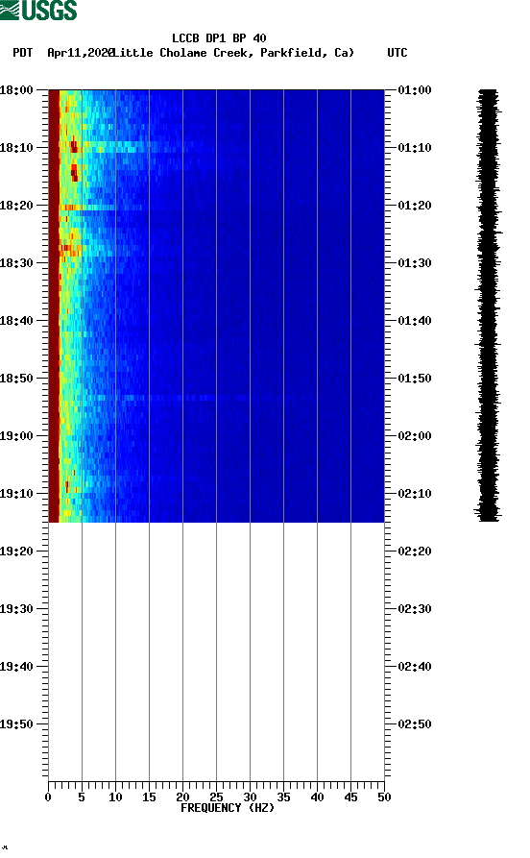This screenshot has width=530, height=858.
Task: Click the '01:50' UTC time label
Action: coord(415,379)
